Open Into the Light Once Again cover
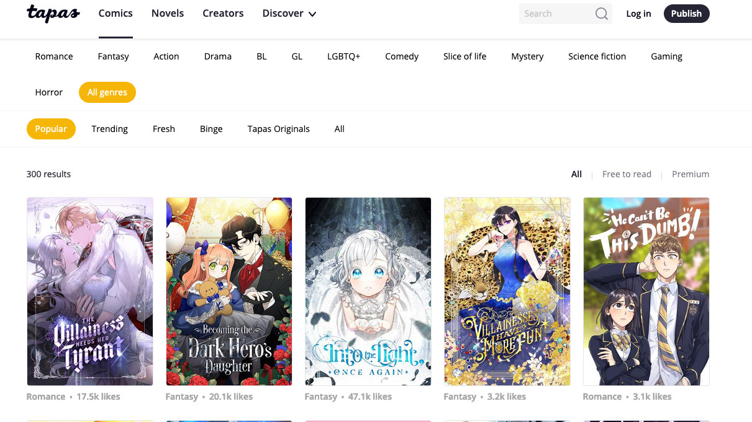This screenshot has width=752, height=422. point(368,291)
